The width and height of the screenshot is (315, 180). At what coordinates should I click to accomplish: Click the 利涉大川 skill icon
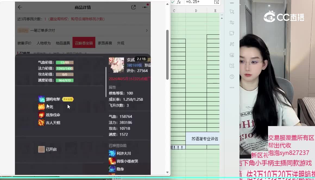(112, 153)
